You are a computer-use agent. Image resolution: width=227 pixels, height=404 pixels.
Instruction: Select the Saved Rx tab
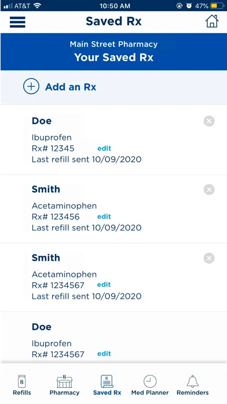tap(107, 385)
